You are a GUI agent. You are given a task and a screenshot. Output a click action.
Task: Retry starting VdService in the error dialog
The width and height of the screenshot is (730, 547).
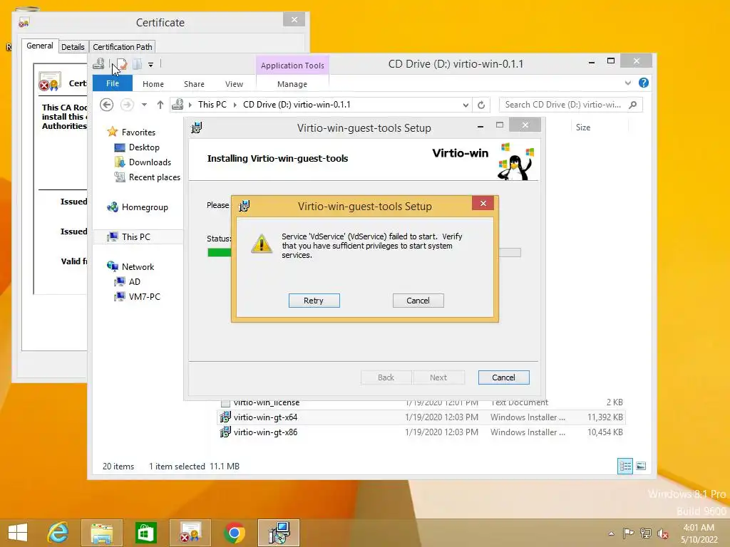coord(314,301)
